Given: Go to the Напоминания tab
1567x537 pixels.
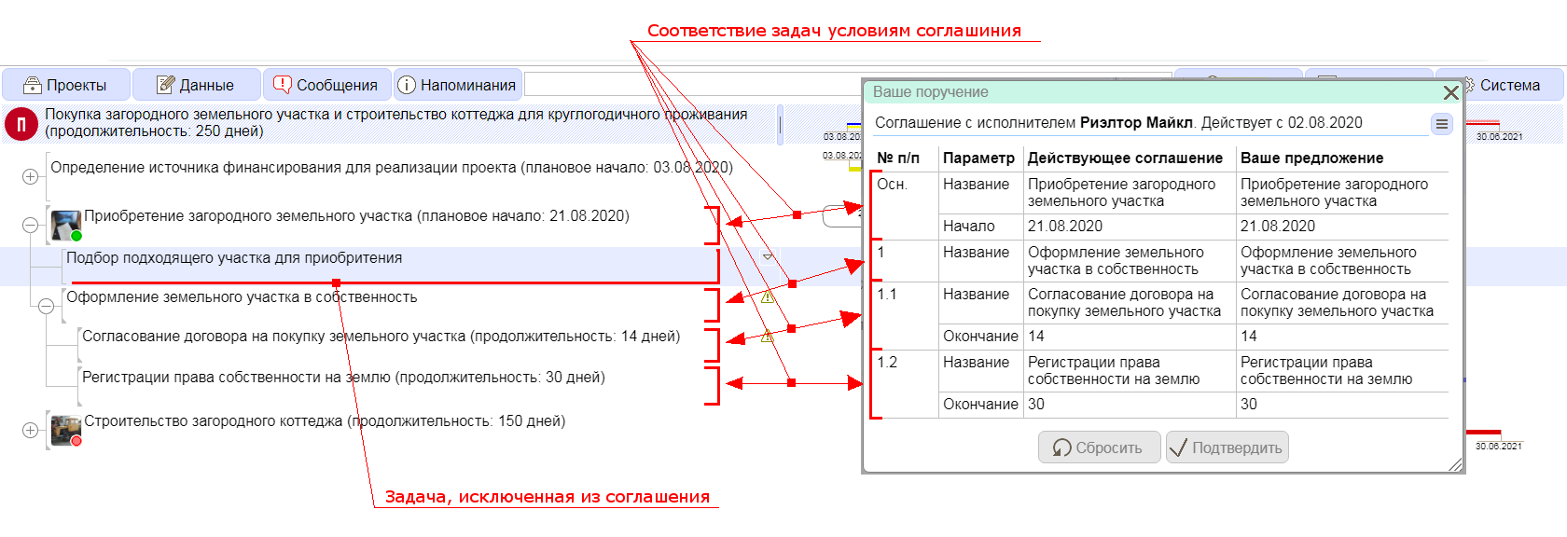Looking at the screenshot, I should pyautogui.click(x=457, y=85).
